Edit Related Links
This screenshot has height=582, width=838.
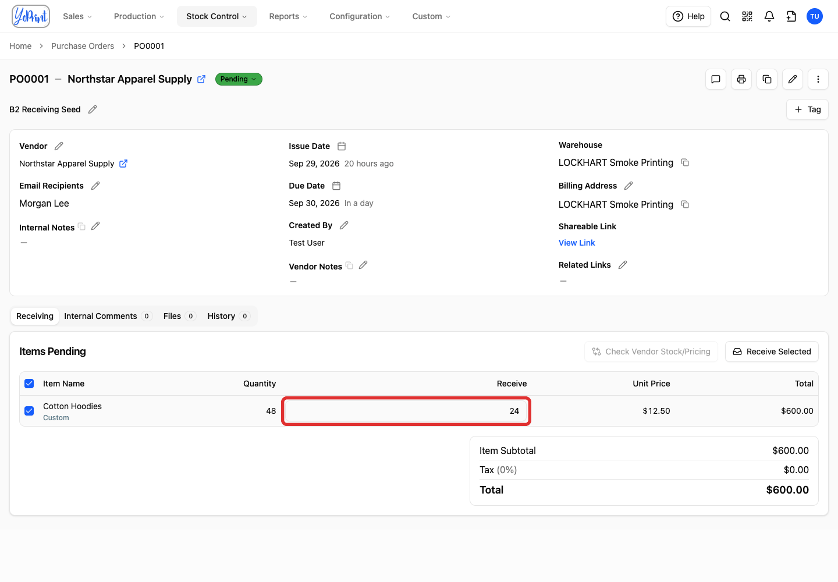tap(623, 265)
